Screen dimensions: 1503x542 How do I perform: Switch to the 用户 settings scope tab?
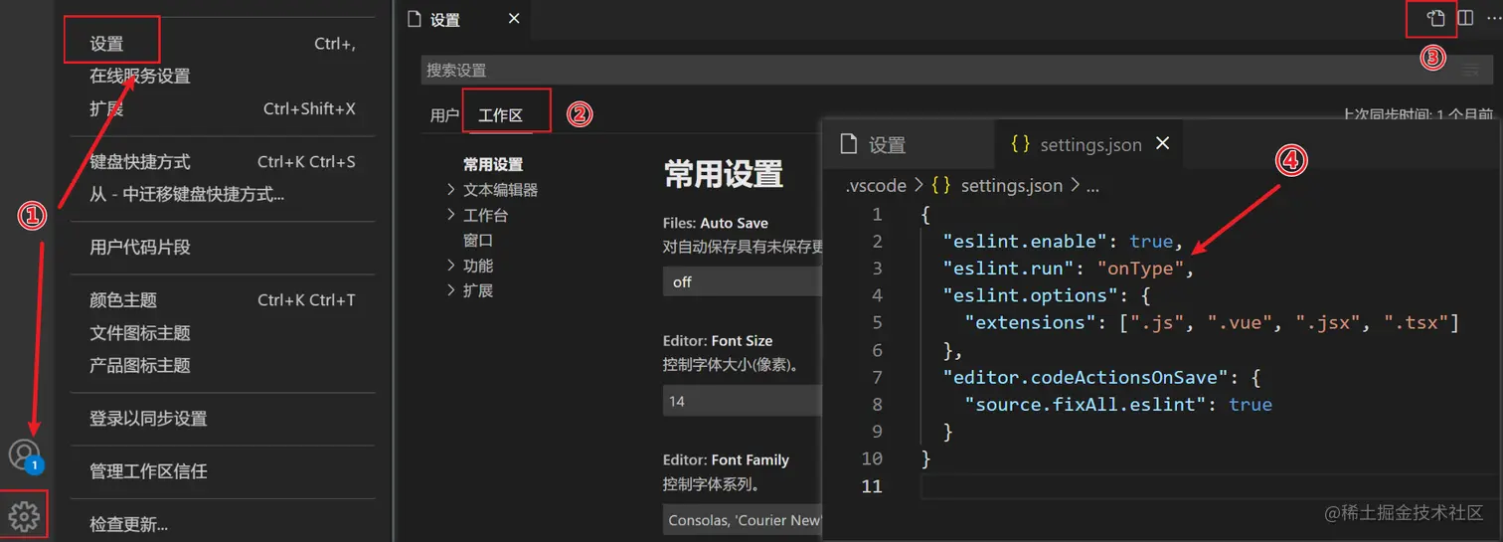pyautogui.click(x=444, y=115)
